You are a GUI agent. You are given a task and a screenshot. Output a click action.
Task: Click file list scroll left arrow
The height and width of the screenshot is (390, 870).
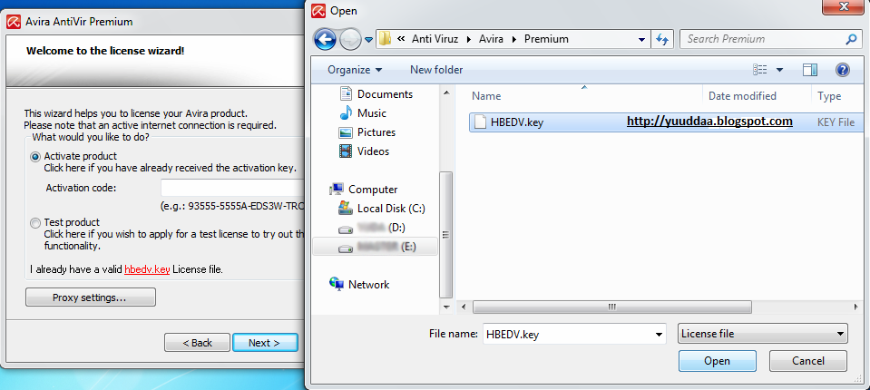click(464, 307)
